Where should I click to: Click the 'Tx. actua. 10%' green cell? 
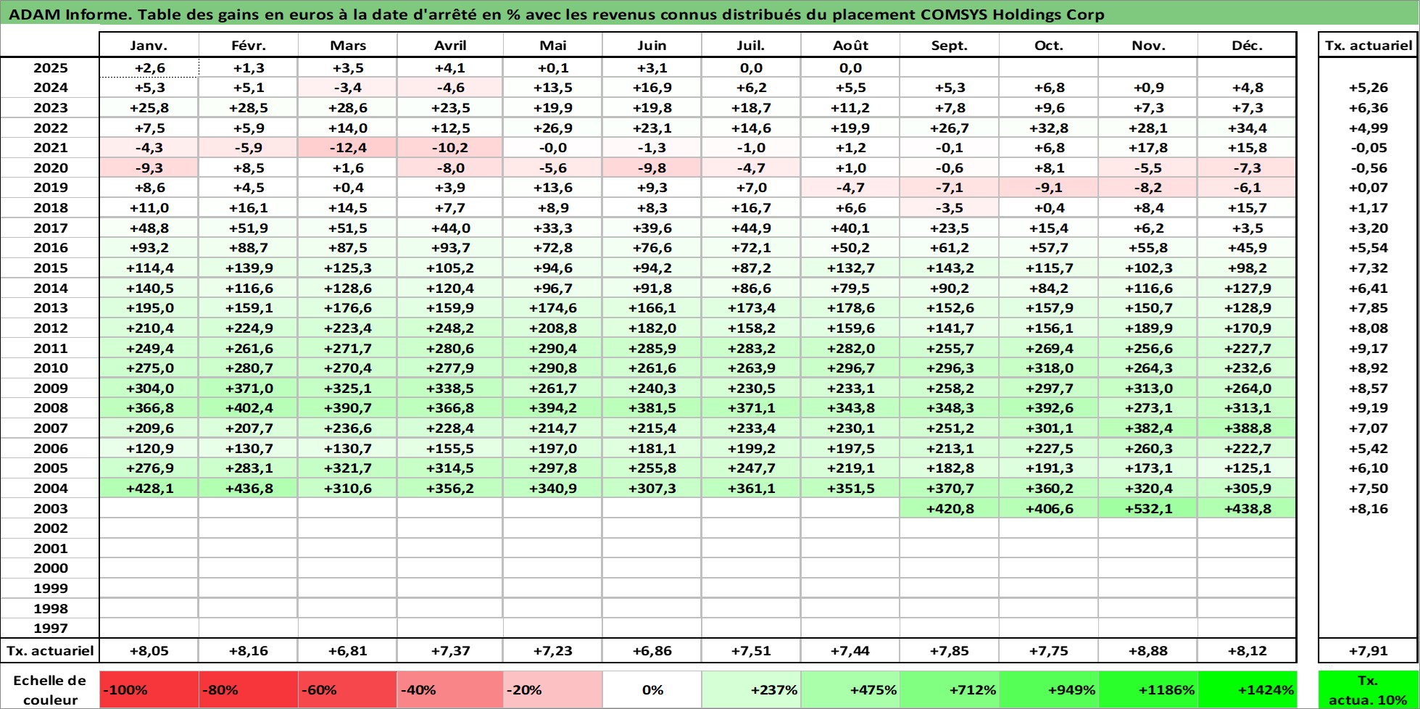point(1368,690)
